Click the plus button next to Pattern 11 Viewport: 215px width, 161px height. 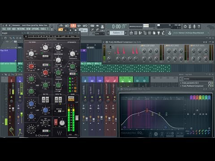pos(126,33)
